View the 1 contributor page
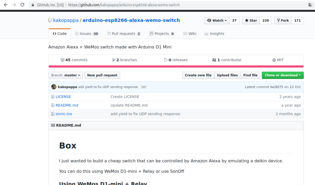This screenshot has height=185, width=315. (x=227, y=60)
